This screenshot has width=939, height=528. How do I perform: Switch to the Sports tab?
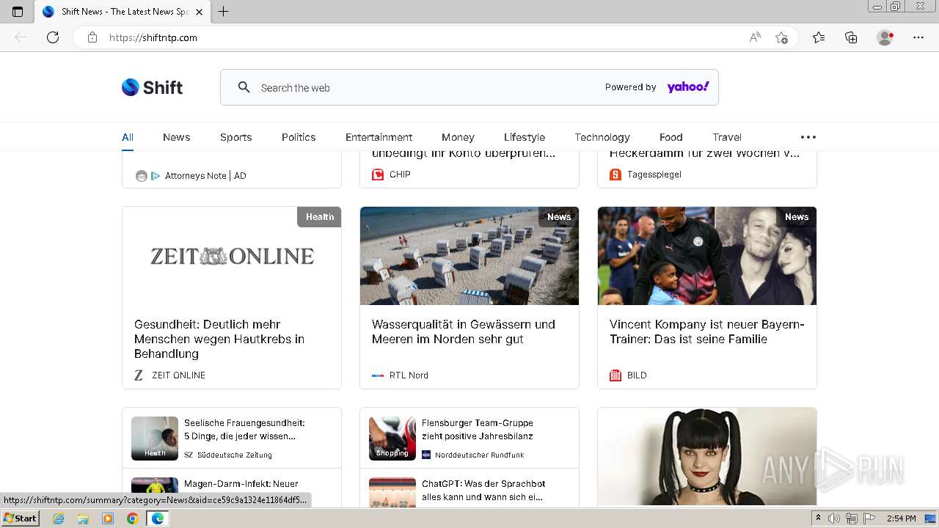pos(235,137)
